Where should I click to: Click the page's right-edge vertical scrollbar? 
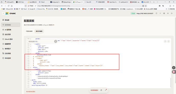[175, 50]
